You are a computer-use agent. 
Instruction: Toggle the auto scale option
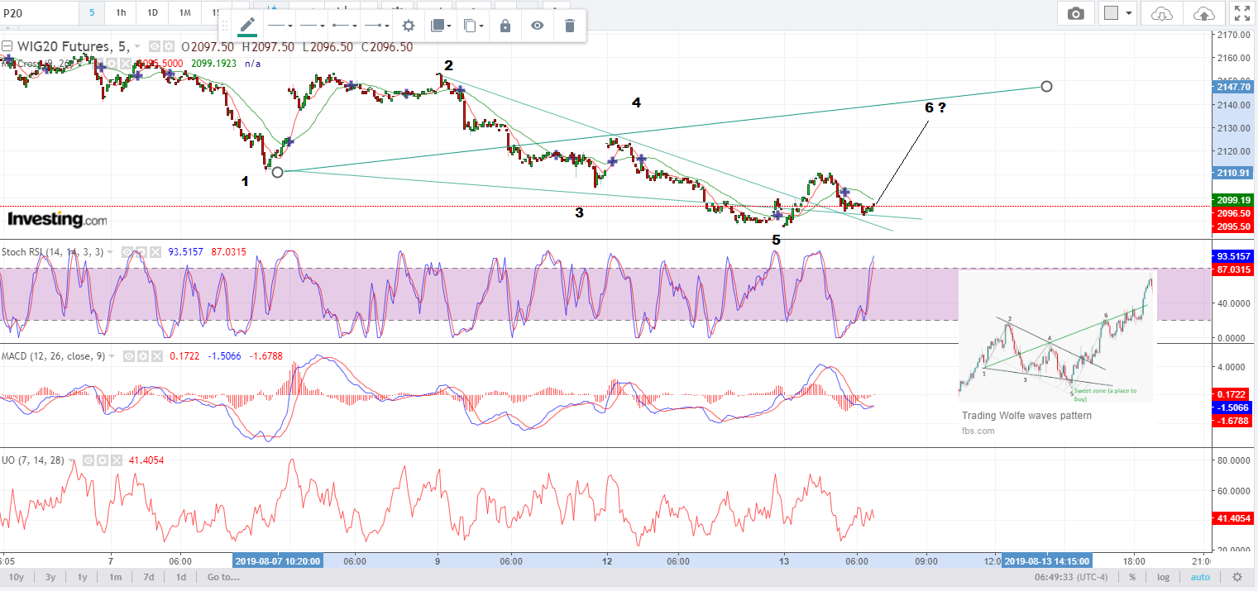pos(1200,577)
